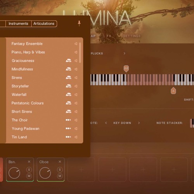This screenshot has height=194, width=194.
Task: Open the Instruments tab
Action: (x=18, y=24)
